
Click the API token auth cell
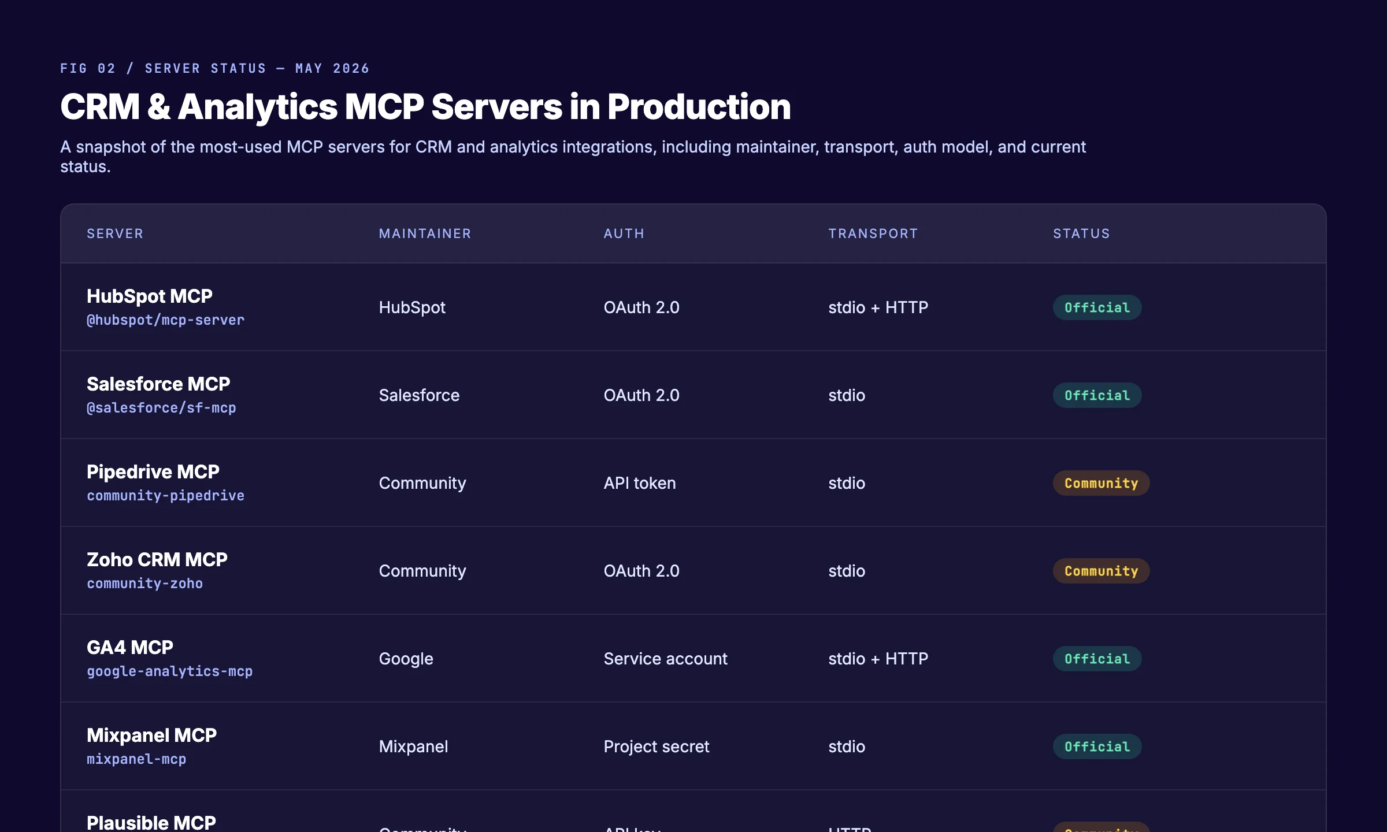click(640, 483)
